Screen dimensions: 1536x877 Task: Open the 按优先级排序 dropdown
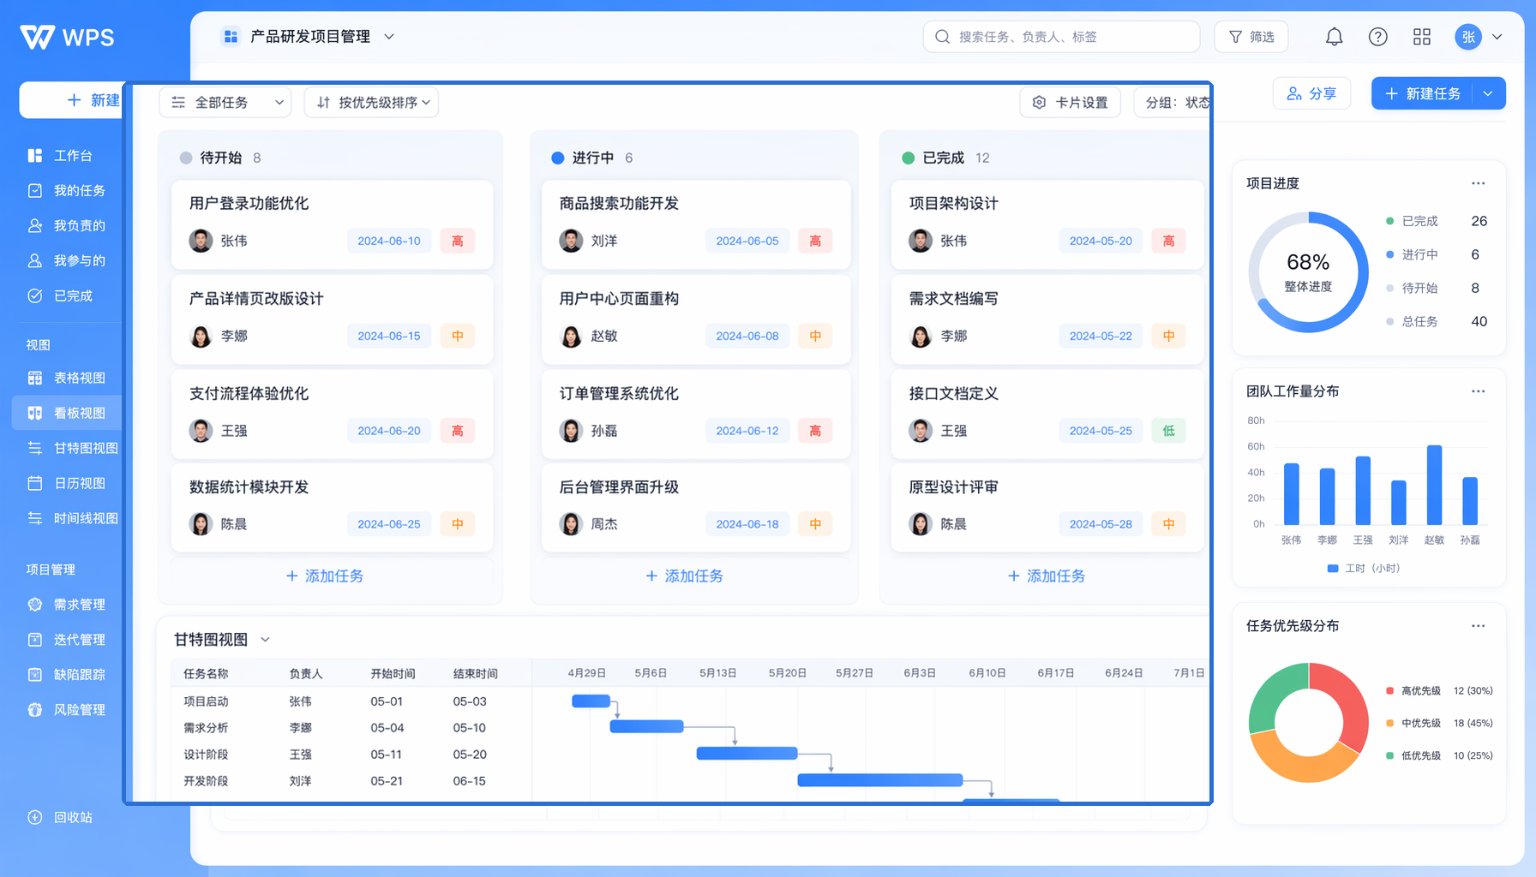372,103
